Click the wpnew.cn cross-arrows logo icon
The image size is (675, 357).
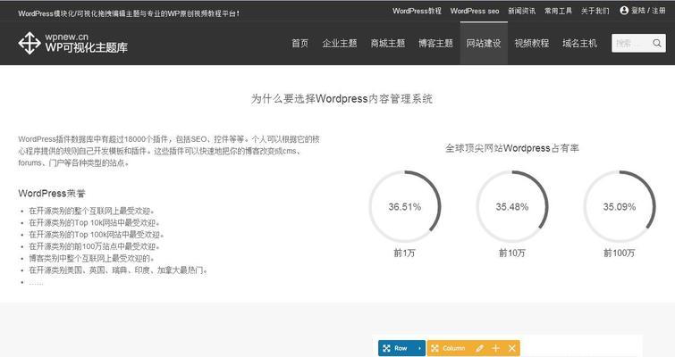[x=30, y=43]
